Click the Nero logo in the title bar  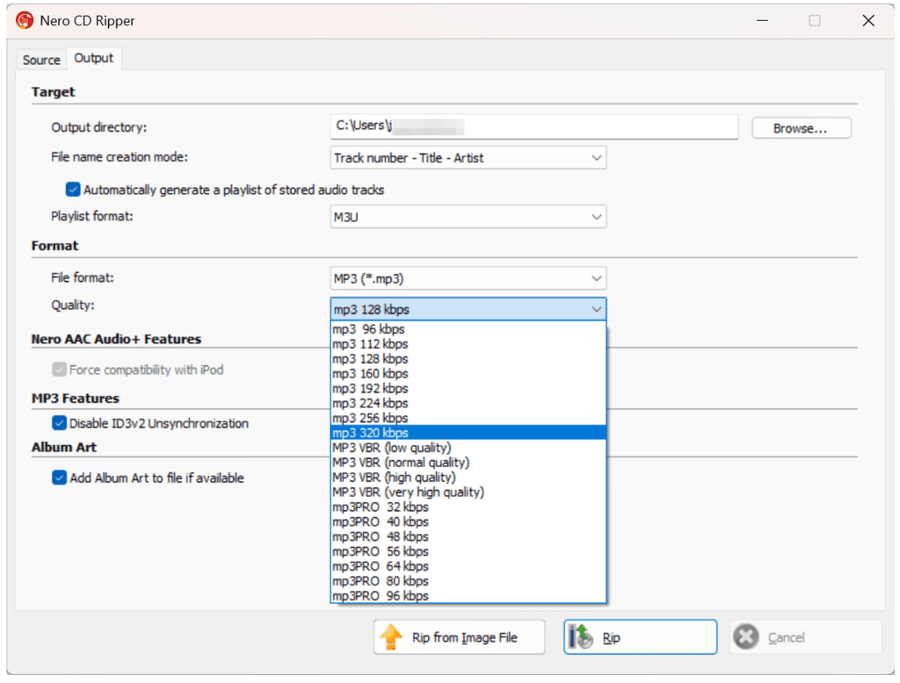24,19
